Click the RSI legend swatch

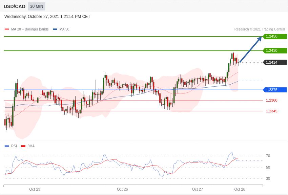[7, 146]
